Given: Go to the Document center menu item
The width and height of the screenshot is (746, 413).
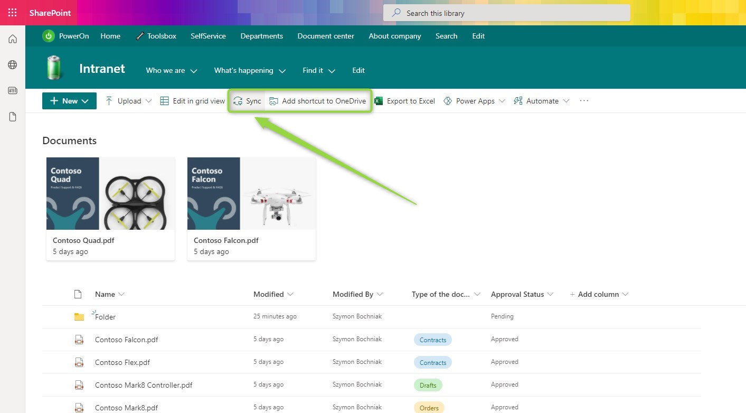Looking at the screenshot, I should 326,36.
